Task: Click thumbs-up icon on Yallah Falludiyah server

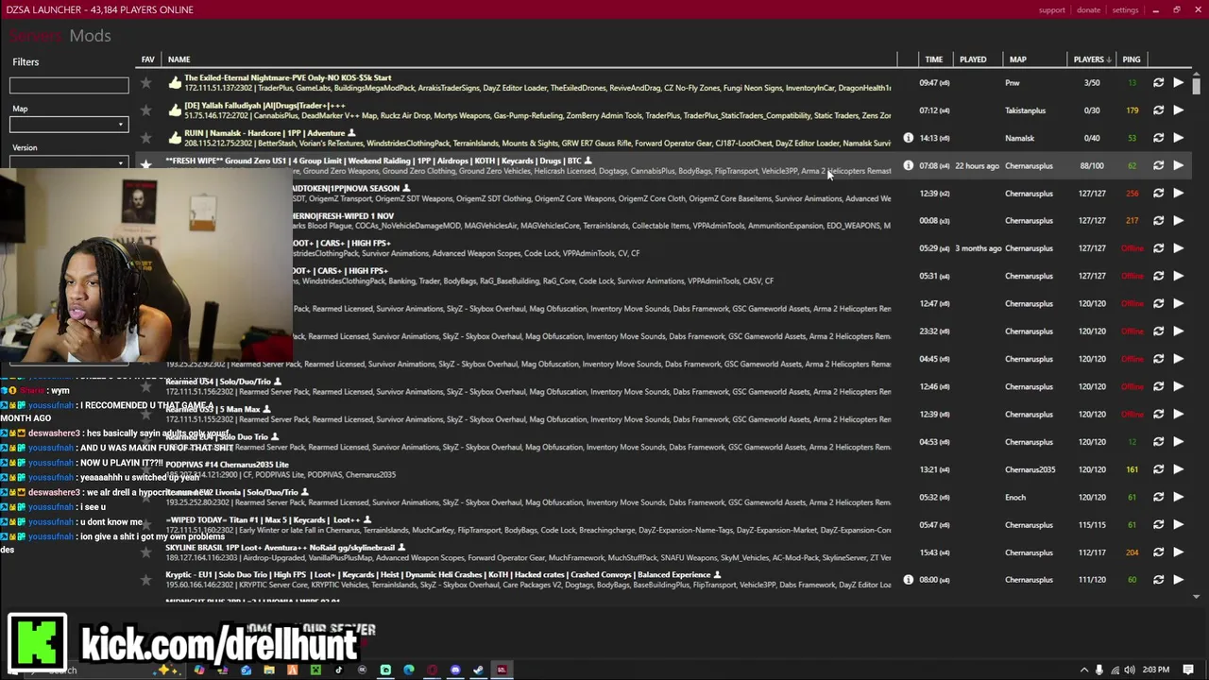Action: (175, 110)
